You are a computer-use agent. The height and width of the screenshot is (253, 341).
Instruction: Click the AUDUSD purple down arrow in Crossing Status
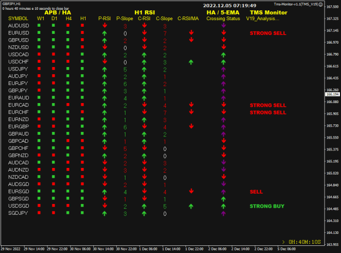click(x=224, y=26)
